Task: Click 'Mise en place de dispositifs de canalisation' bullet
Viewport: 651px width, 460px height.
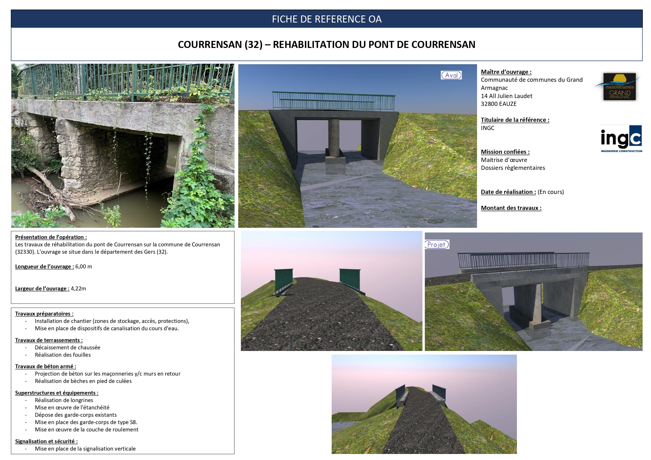Action: (107, 329)
